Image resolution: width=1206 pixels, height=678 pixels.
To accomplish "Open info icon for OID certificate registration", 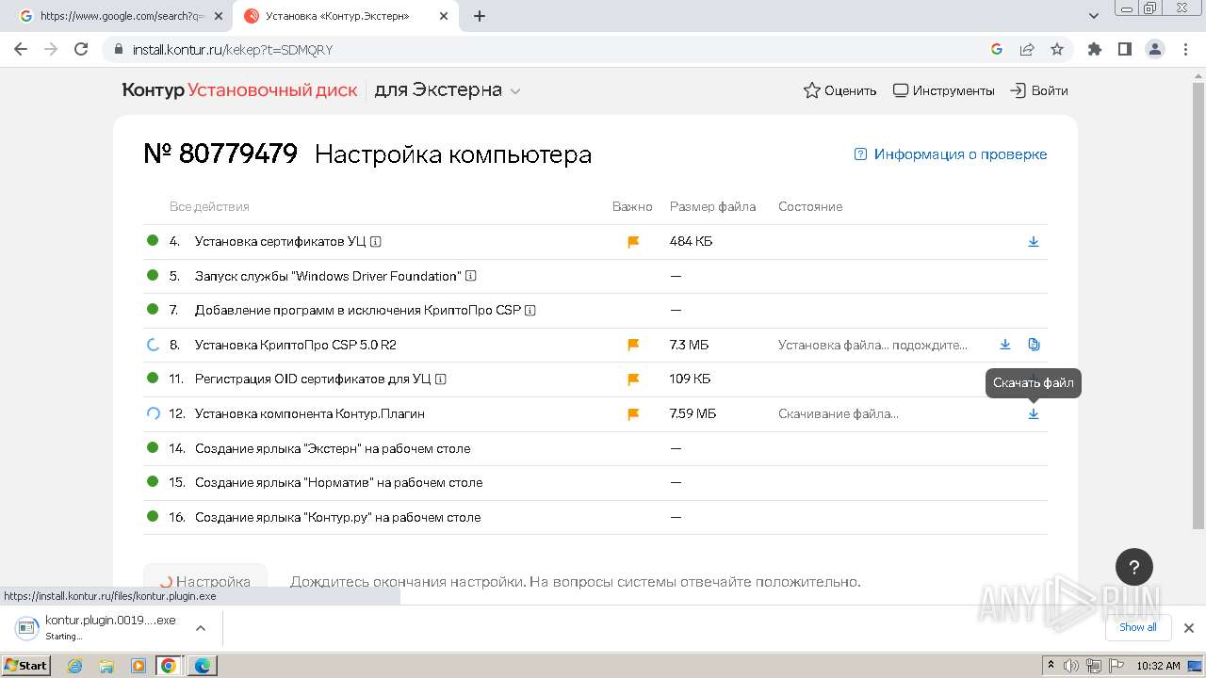I will point(441,379).
